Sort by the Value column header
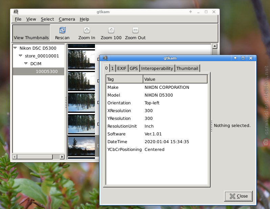 (175, 79)
